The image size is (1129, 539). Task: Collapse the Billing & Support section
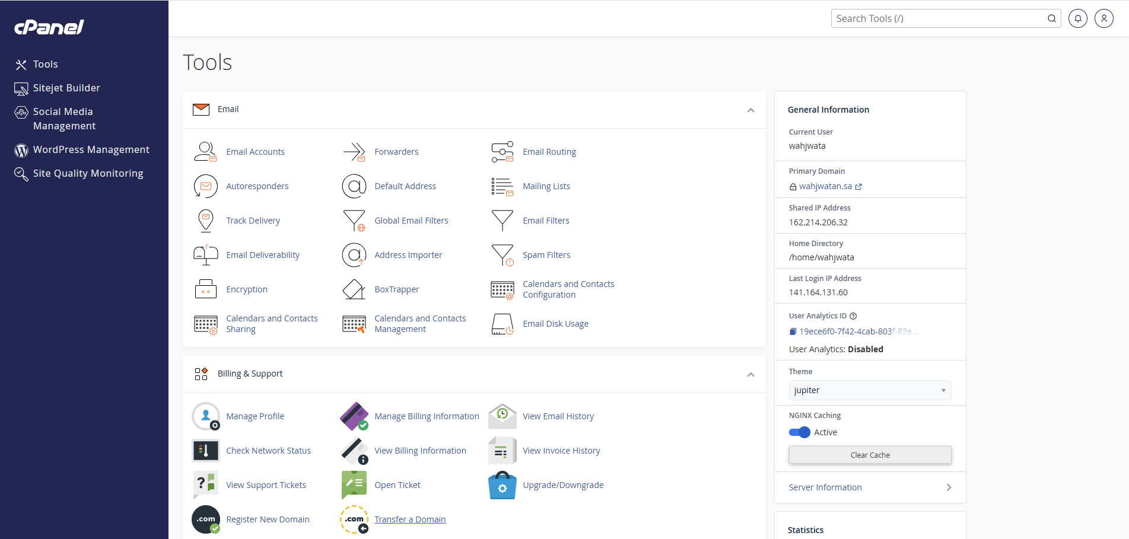pos(750,375)
